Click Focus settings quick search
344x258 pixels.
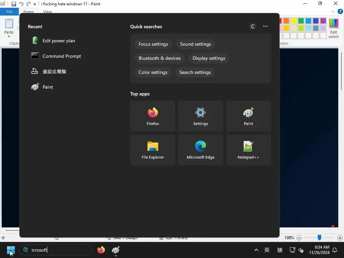tap(153, 44)
